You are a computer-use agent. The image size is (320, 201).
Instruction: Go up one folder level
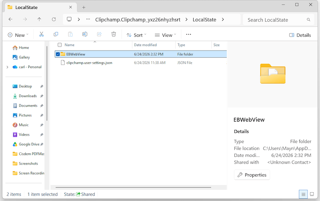tap(39, 19)
